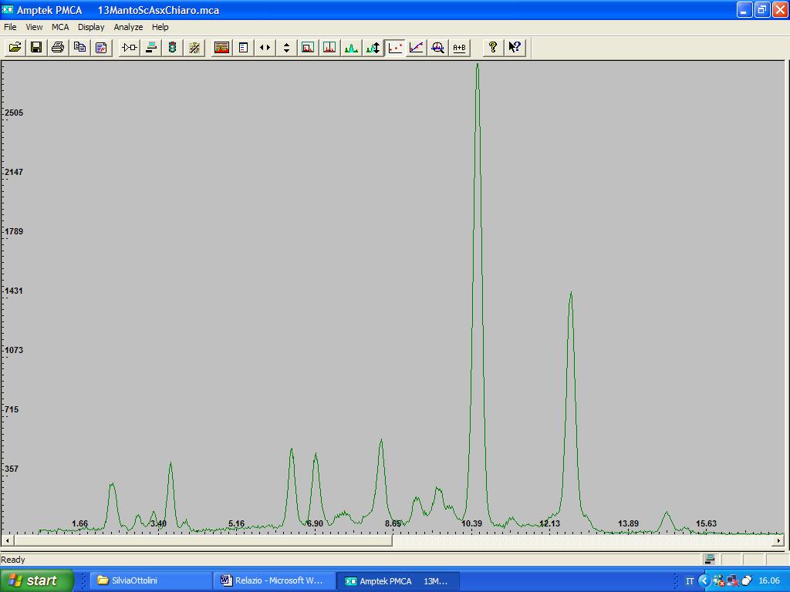Click the Ready status bar text
The width and height of the screenshot is (790, 592).
[13, 560]
